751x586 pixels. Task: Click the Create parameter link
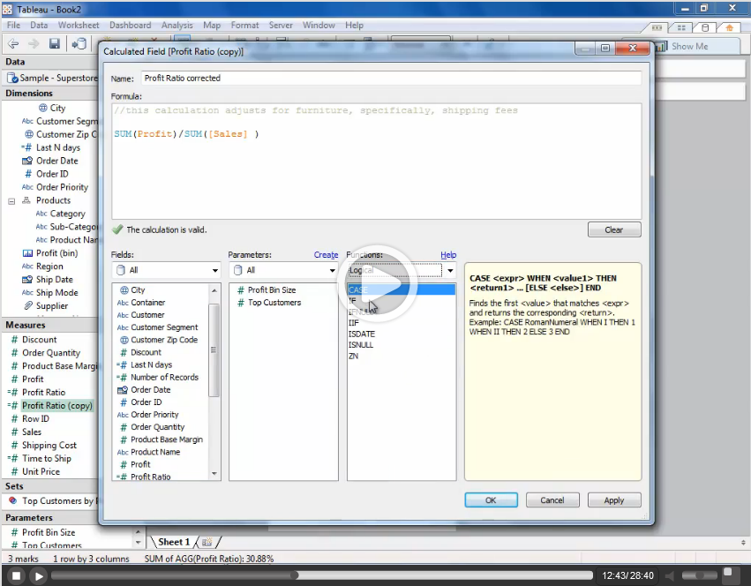click(x=326, y=255)
